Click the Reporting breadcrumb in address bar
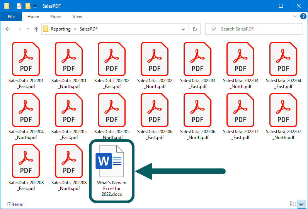 coord(60,29)
